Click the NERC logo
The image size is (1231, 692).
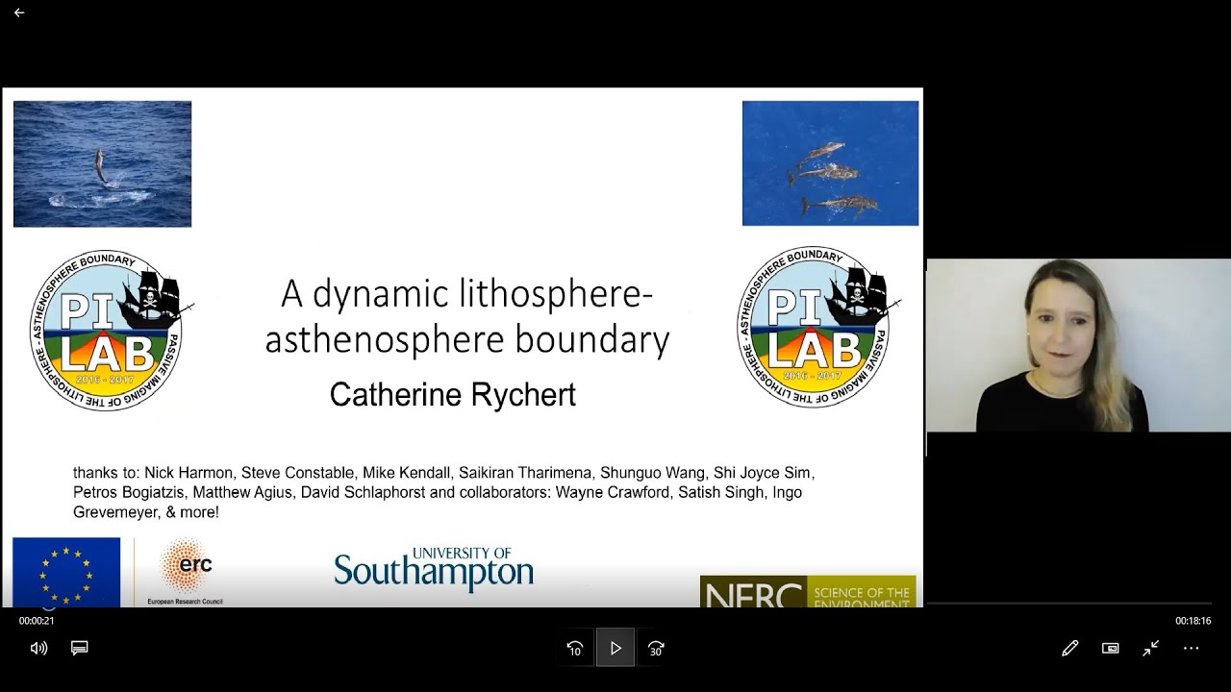[808, 591]
